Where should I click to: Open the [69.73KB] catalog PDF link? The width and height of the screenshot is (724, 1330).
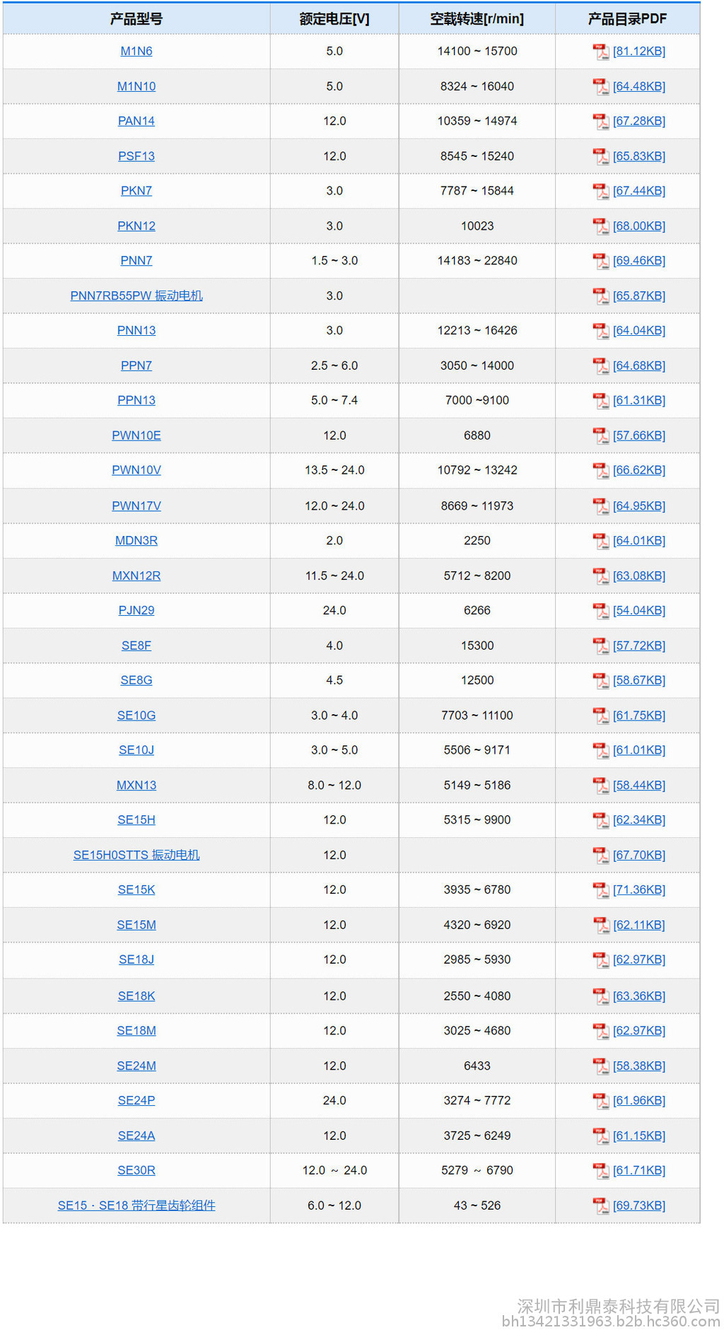(639, 1206)
